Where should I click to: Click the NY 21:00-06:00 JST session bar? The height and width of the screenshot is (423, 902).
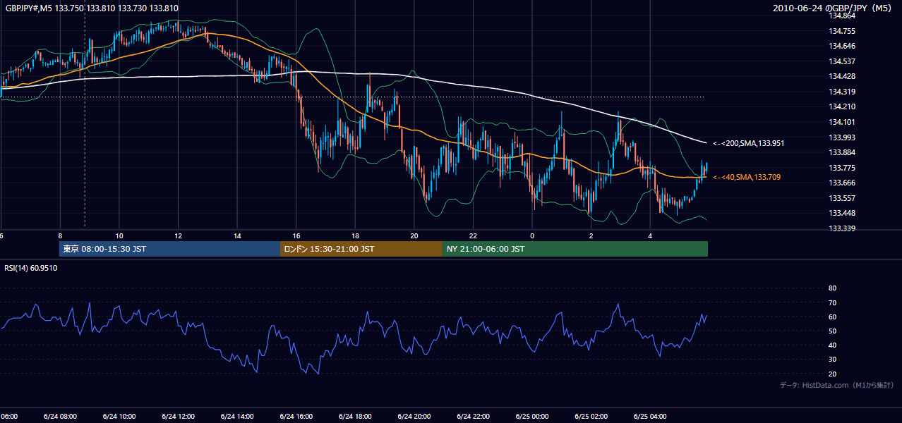[x=575, y=249]
